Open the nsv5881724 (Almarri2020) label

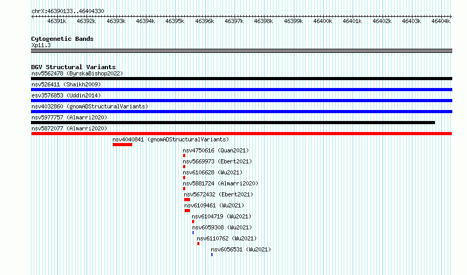[x=220, y=183]
